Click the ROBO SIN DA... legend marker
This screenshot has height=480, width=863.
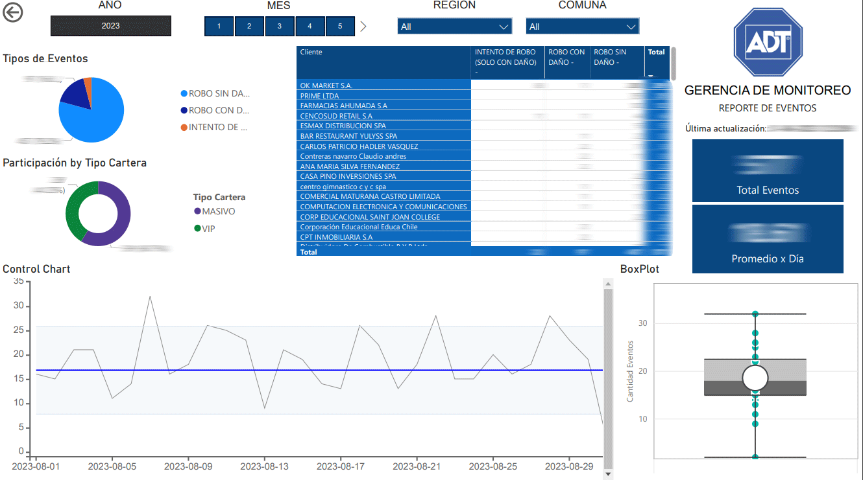click(184, 94)
